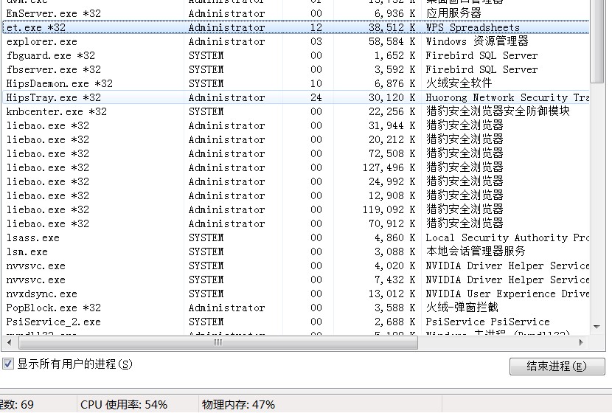Click the horizontal scrollbar left arrow
Image resolution: width=612 pixels, height=413 pixels.
pyautogui.click(x=8, y=343)
